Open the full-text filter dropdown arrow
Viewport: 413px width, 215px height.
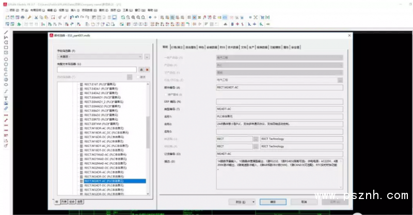pyautogui.click(x=134, y=70)
